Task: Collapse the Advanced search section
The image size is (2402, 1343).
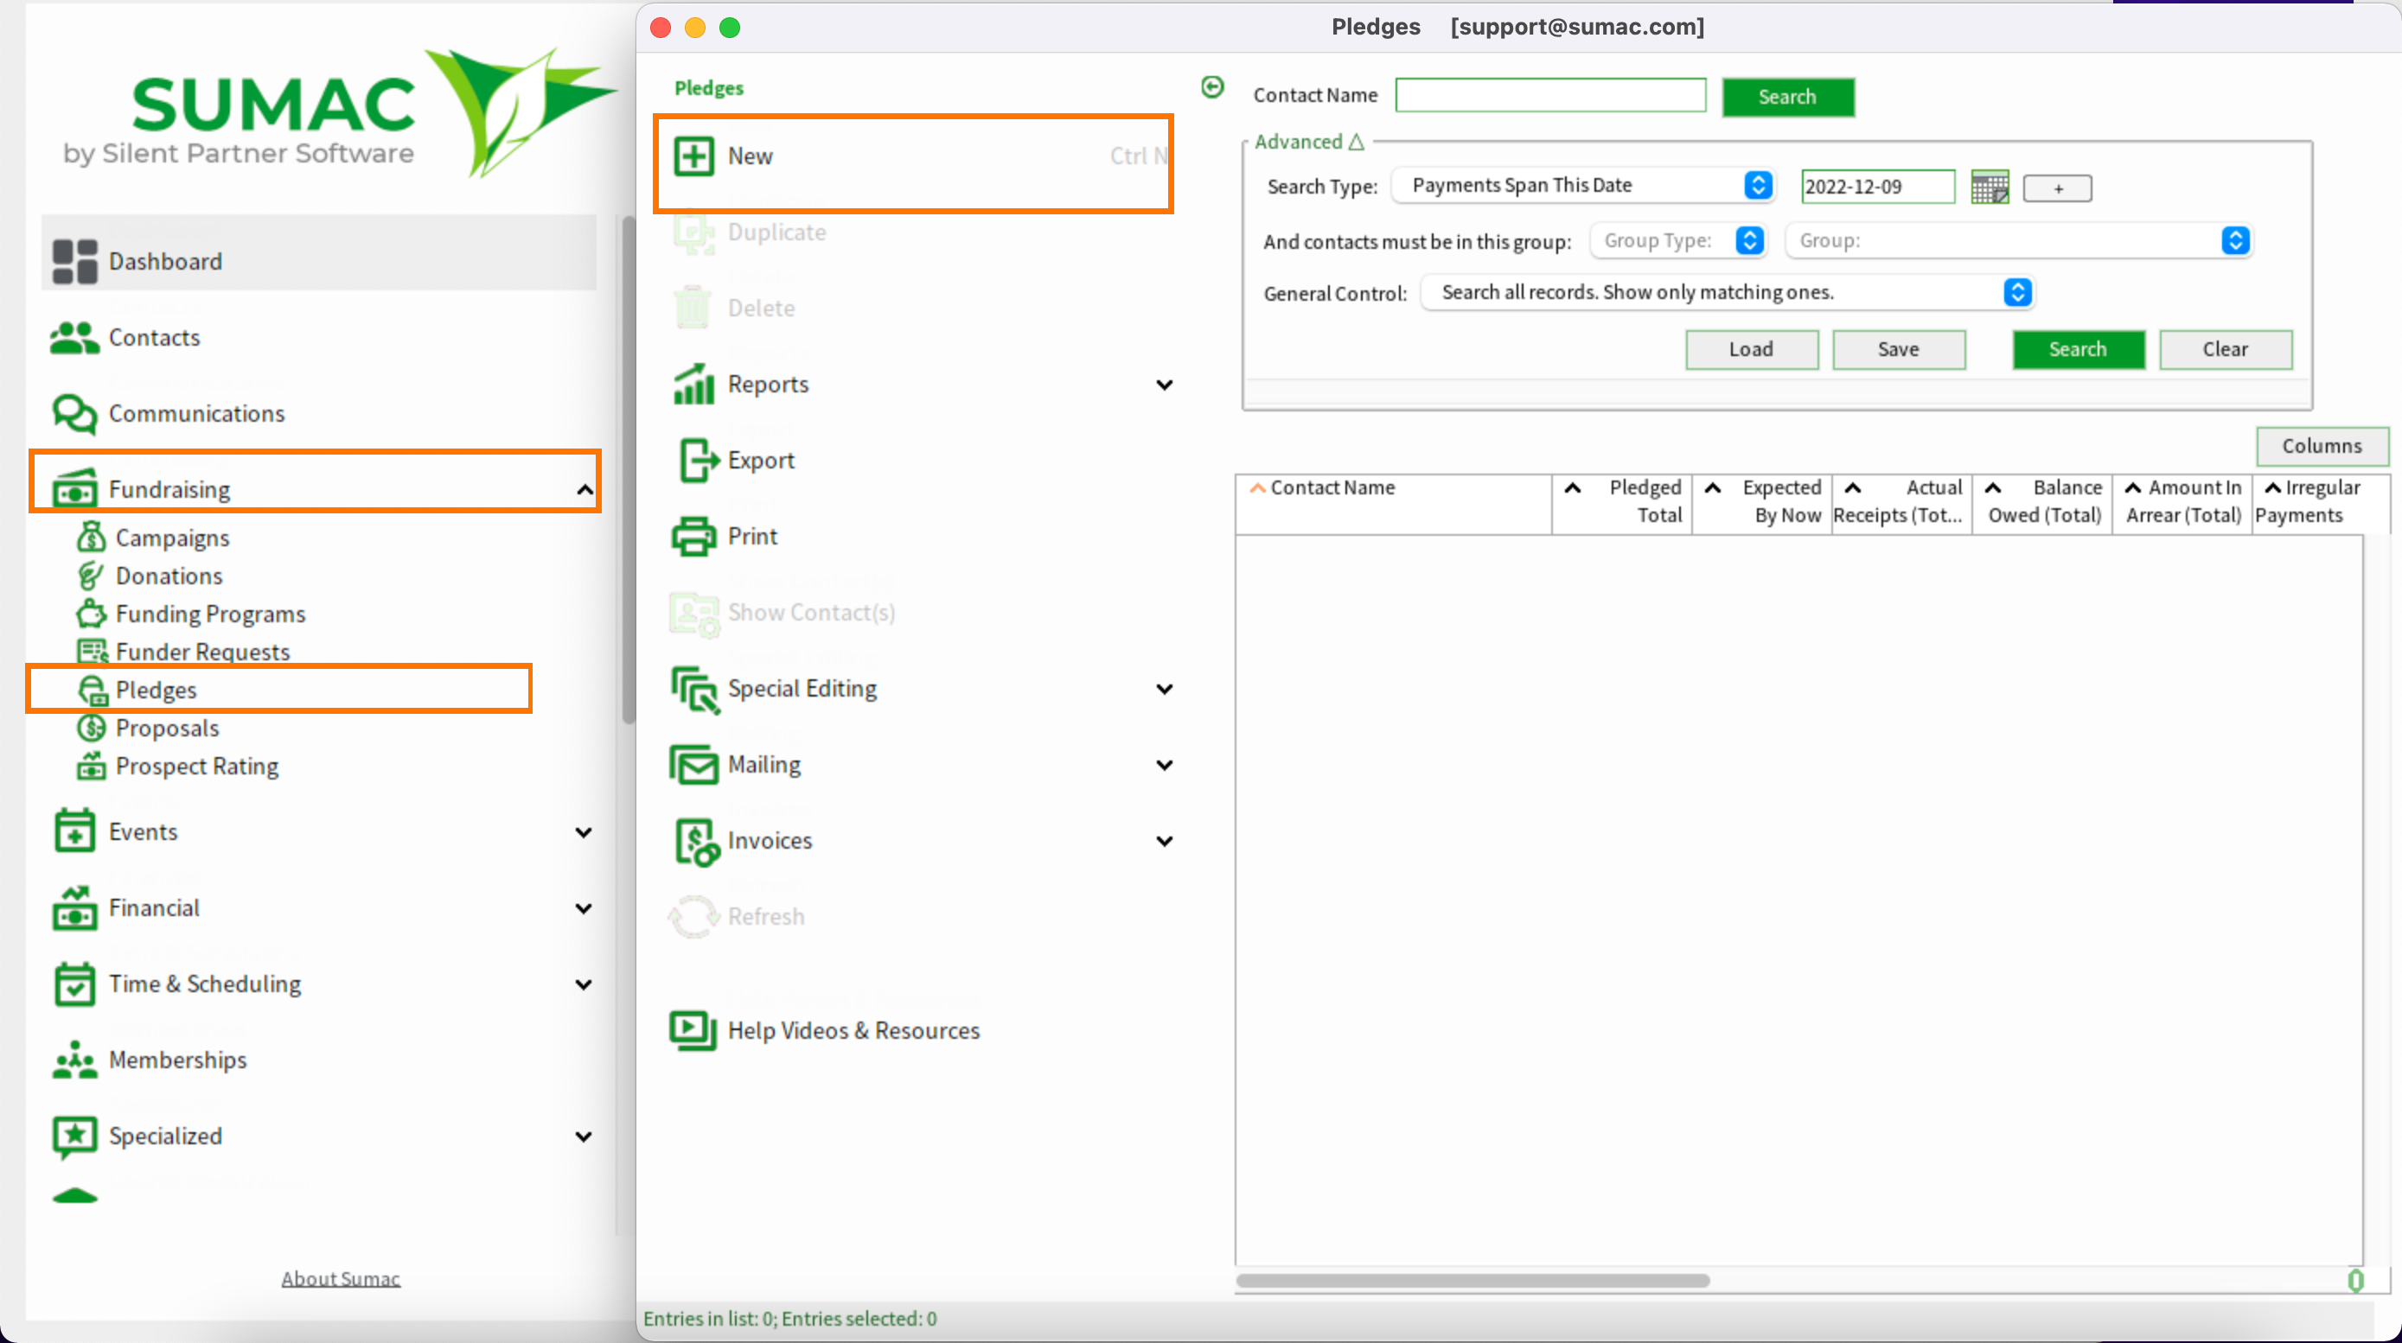Action: coord(1309,142)
